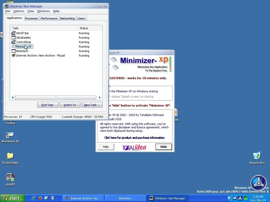Click the Totalidea logo in Minimizer-XP
270x202 pixels.
coord(134,147)
